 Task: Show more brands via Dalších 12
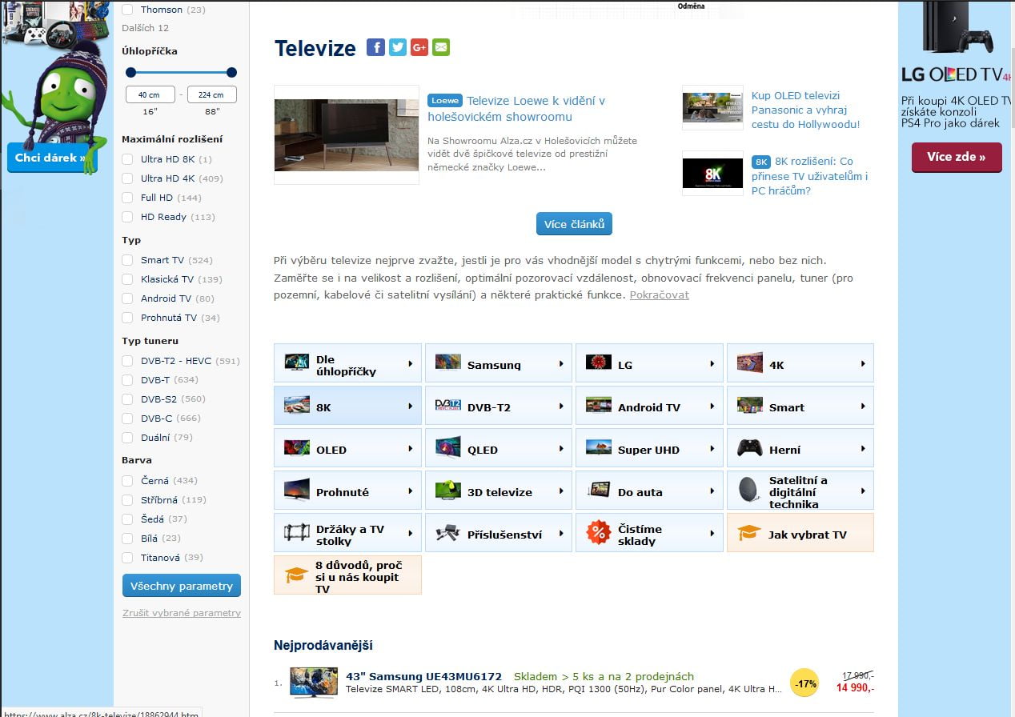[145, 28]
